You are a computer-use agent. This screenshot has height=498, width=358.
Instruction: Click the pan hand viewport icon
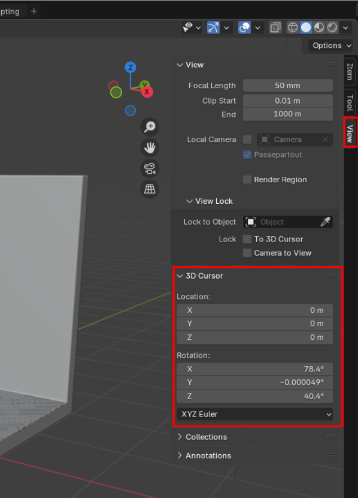(150, 147)
